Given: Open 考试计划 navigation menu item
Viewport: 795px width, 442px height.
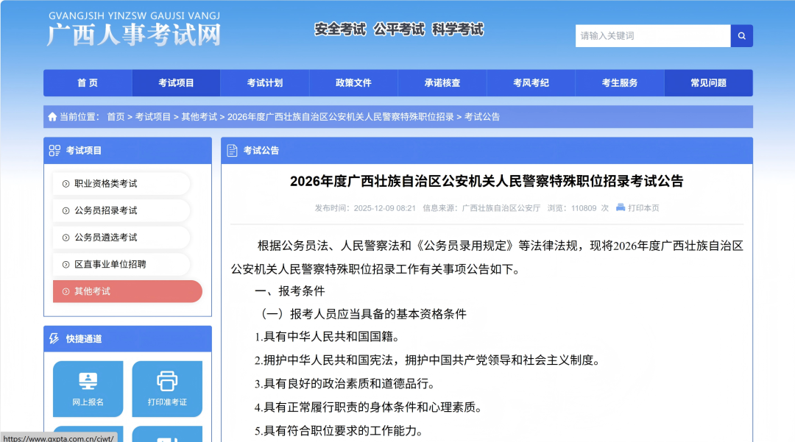Looking at the screenshot, I should click(x=265, y=83).
